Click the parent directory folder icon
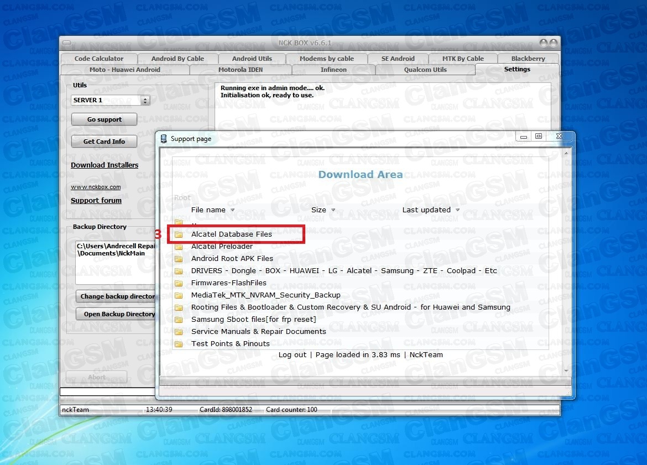This screenshot has width=647, height=465. point(179,222)
